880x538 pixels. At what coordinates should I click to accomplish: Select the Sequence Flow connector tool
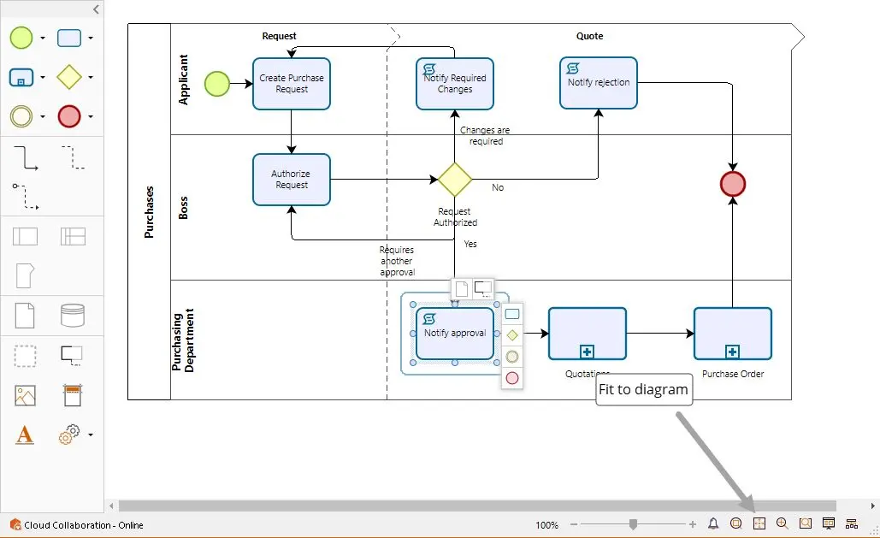(x=26, y=157)
